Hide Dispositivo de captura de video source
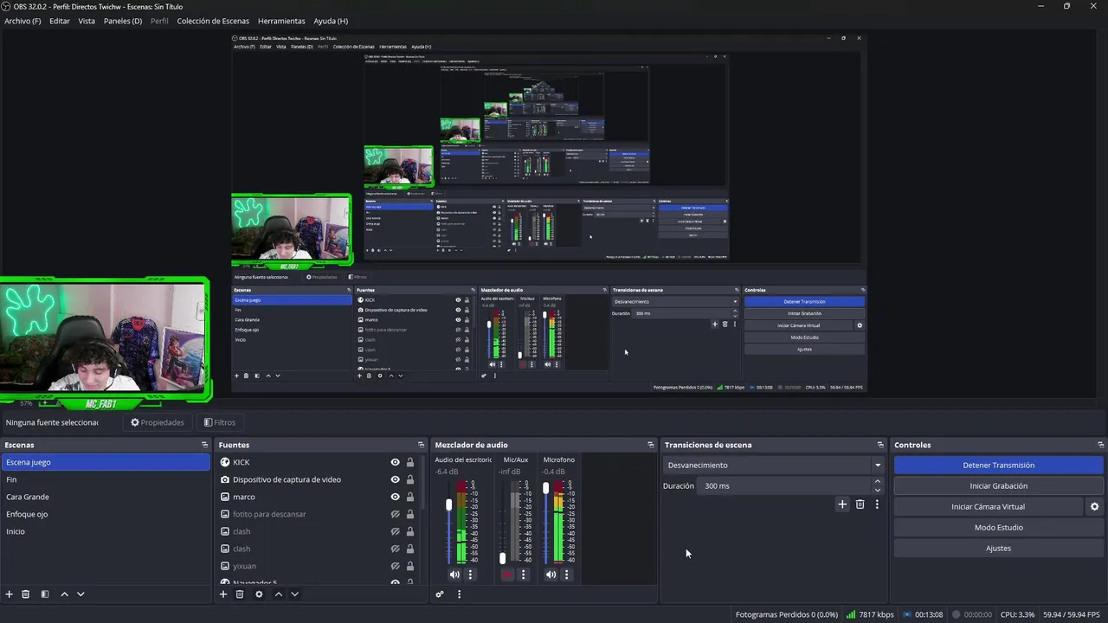 pos(395,479)
